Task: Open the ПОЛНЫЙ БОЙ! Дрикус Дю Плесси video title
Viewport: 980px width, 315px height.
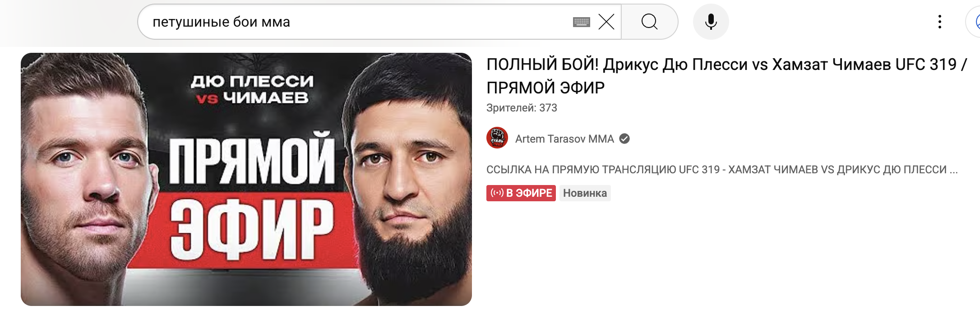Action: (x=726, y=75)
